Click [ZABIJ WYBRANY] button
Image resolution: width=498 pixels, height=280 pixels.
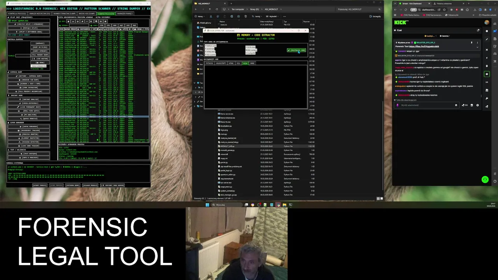[x=40, y=51]
